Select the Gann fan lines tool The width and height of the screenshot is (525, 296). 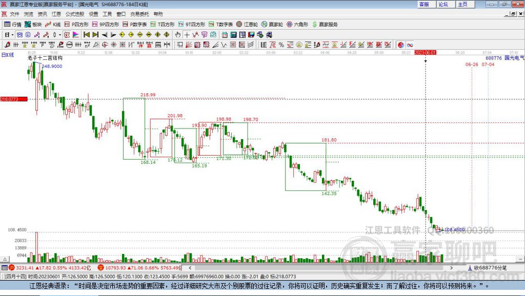tap(189, 45)
